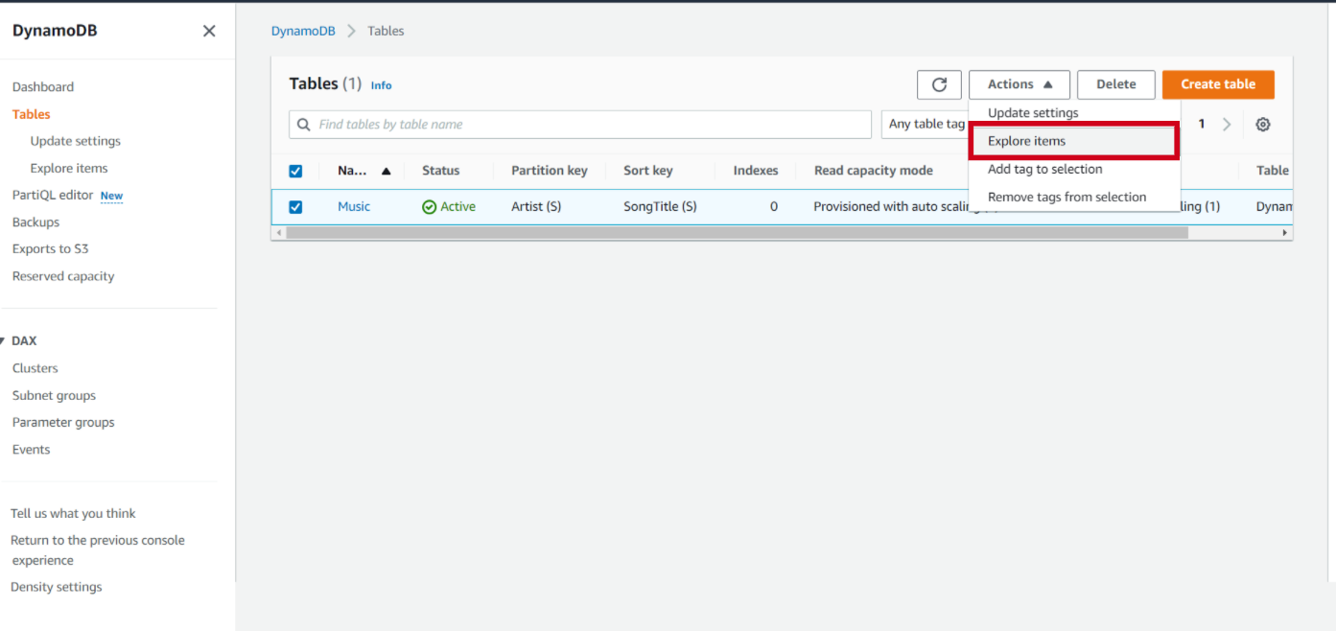Open the Info link next to Tables
Viewport: 1336px width, 631px height.
[382, 85]
